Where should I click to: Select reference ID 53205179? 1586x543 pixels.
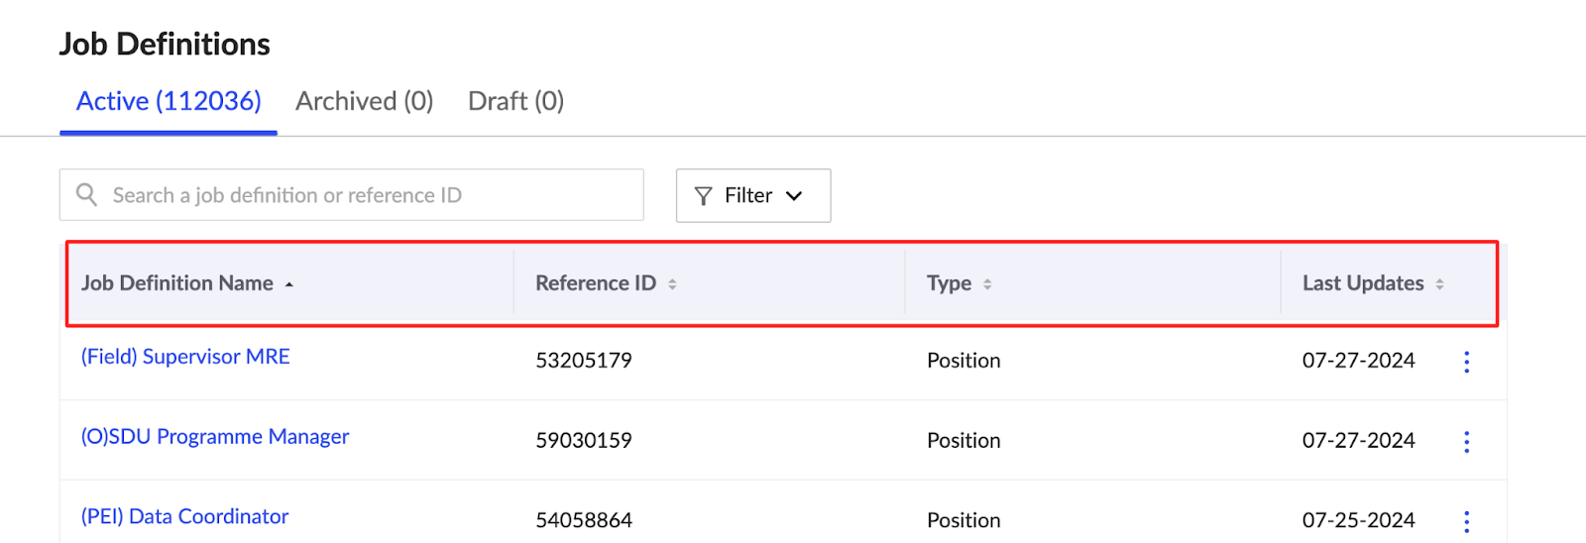(584, 361)
